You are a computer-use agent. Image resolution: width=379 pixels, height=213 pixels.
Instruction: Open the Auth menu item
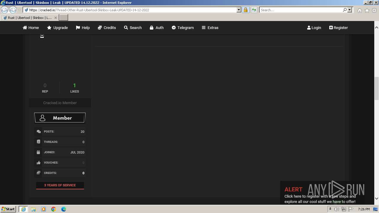(x=157, y=28)
